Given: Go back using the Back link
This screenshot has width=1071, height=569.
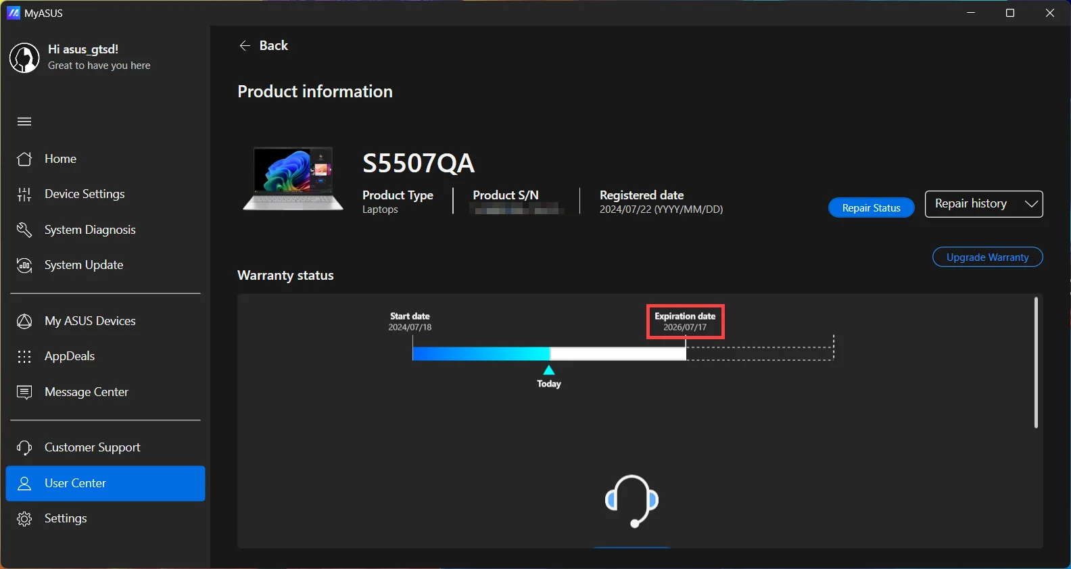Looking at the screenshot, I should 264,45.
